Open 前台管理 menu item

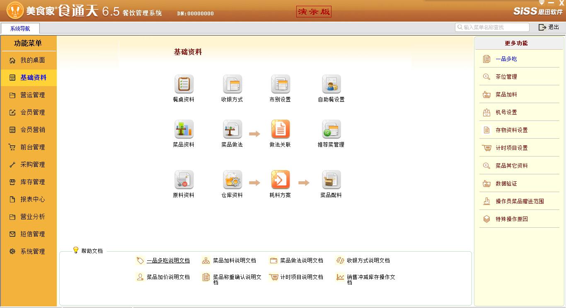coord(28,147)
